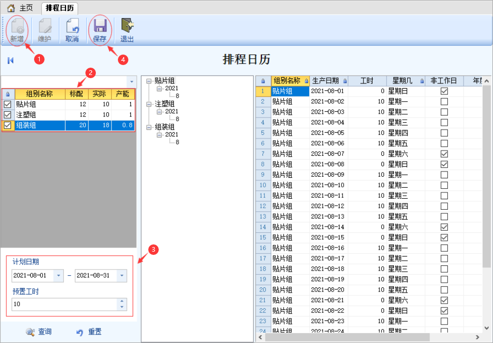
Task: Collapse 2021 node under 贴片组
Action: [x=159, y=89]
